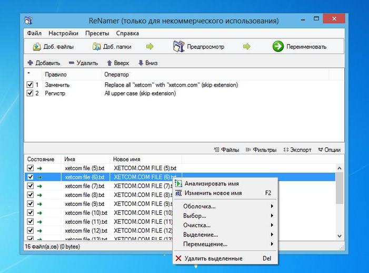Minimize the ReNamer window
The image size is (369, 273).
303,19
